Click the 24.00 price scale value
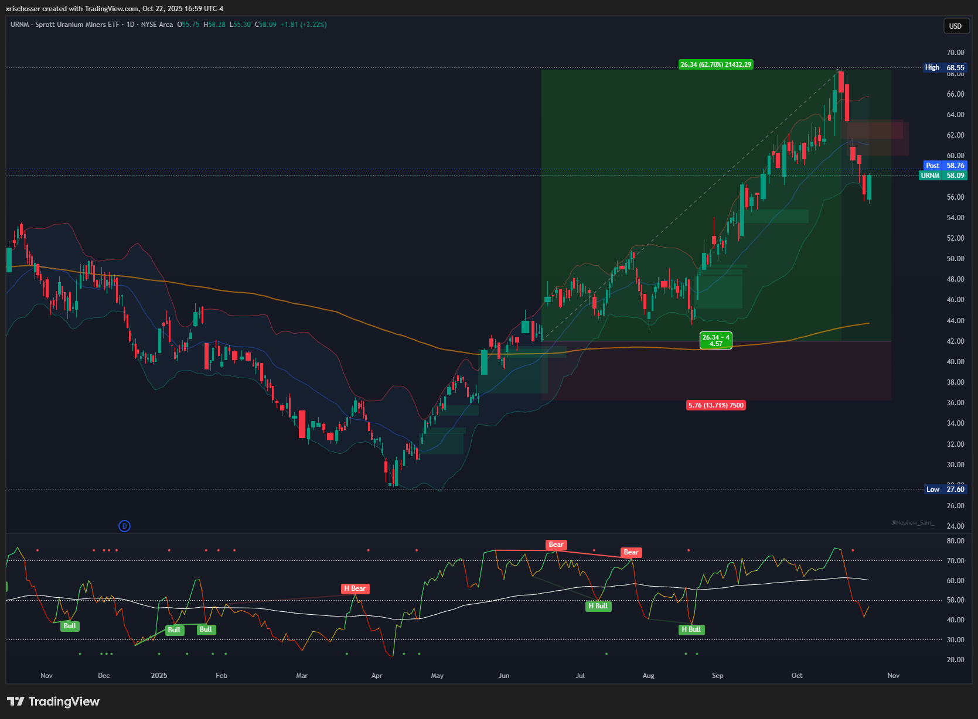 click(x=955, y=526)
